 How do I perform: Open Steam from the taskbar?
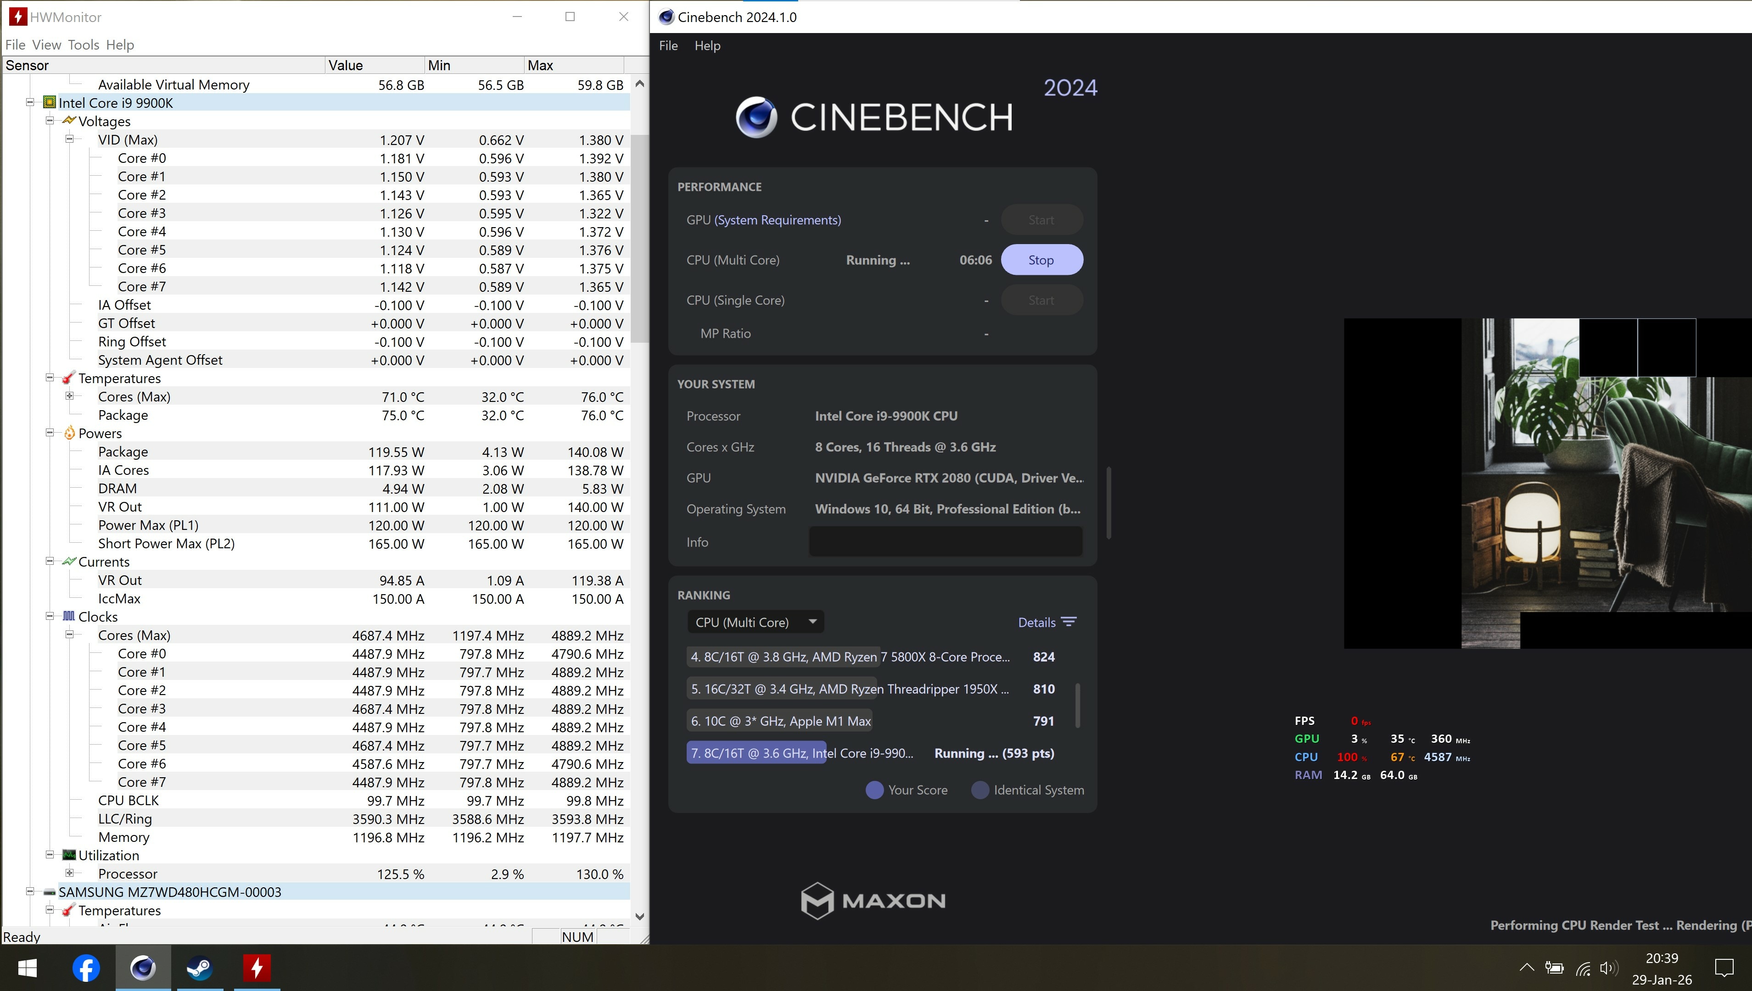pyautogui.click(x=200, y=968)
